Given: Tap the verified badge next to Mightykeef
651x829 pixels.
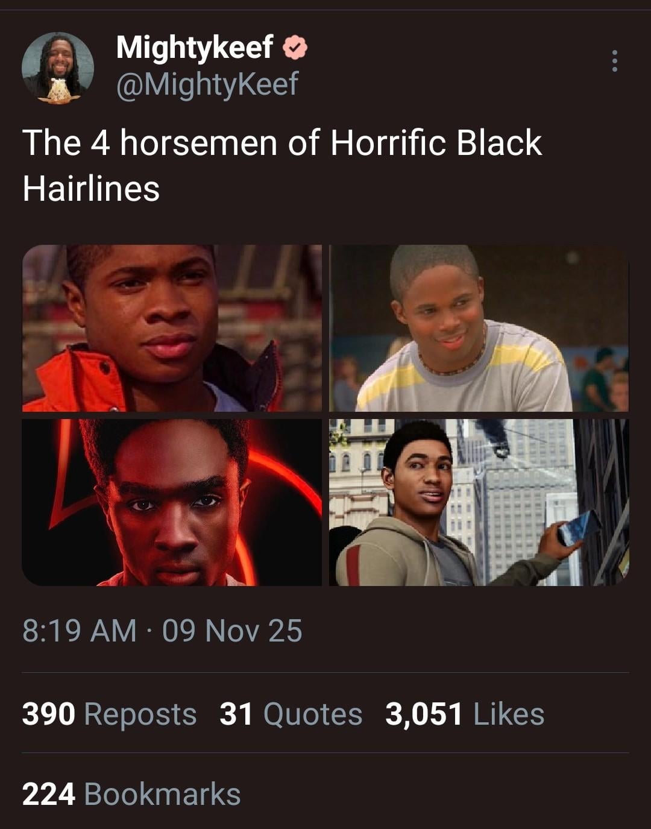Looking at the screenshot, I should tap(295, 48).
